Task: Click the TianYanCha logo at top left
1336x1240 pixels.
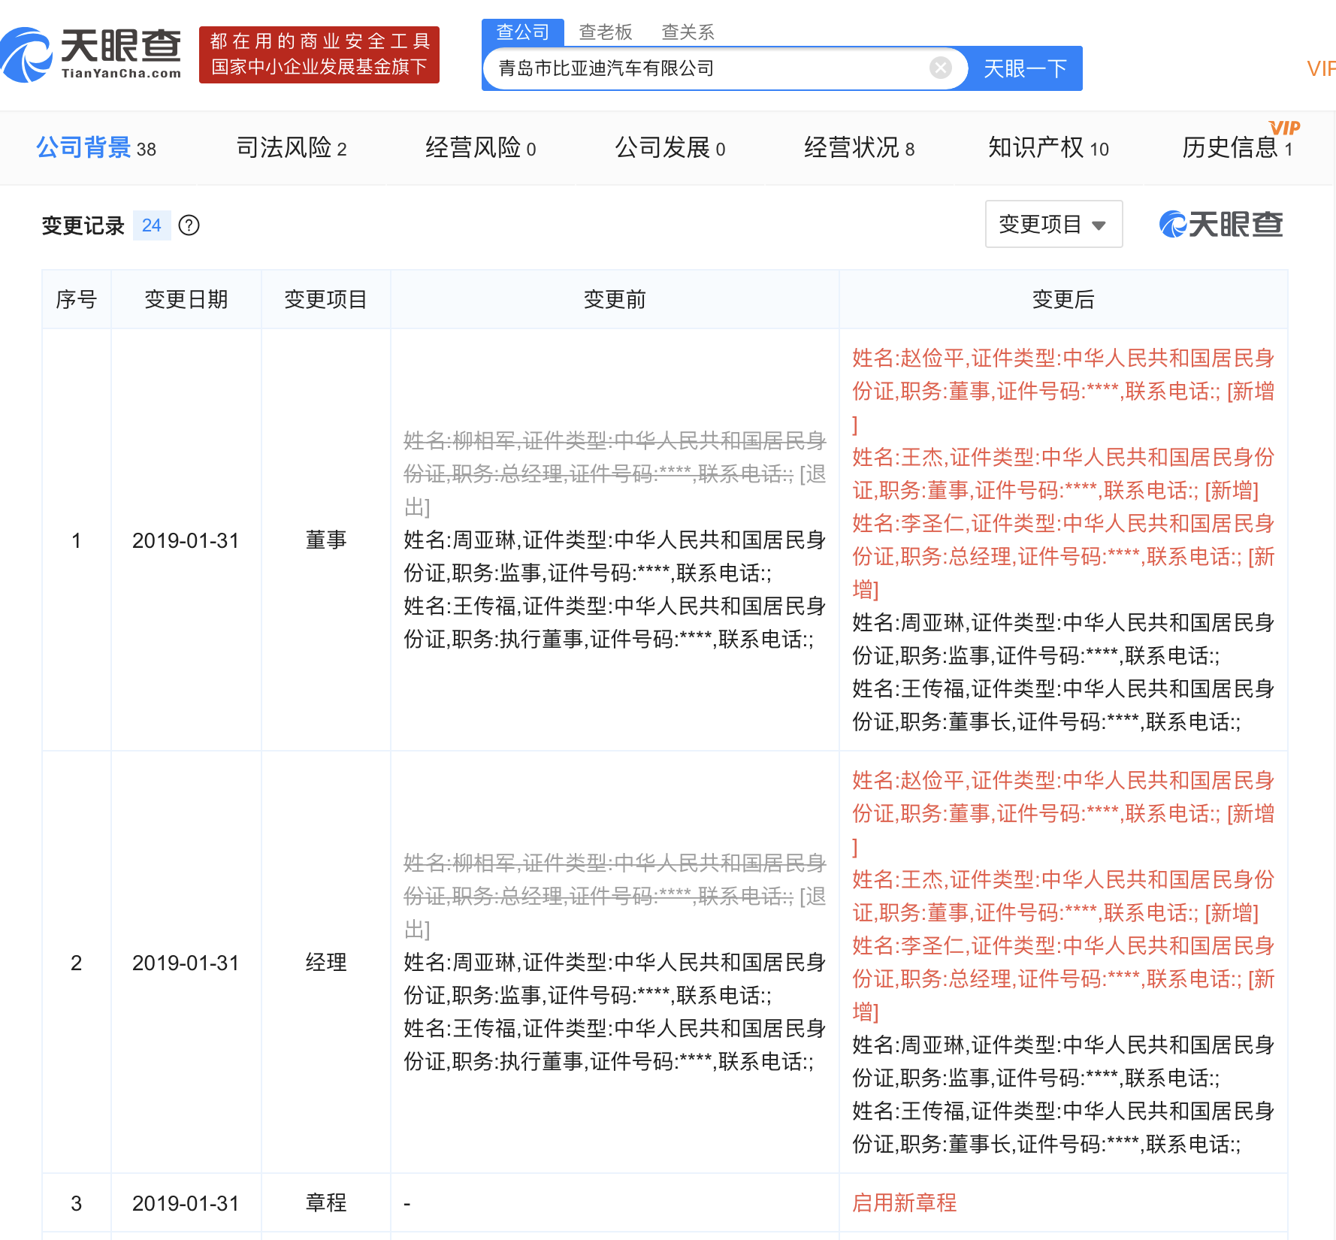Action: (x=91, y=54)
